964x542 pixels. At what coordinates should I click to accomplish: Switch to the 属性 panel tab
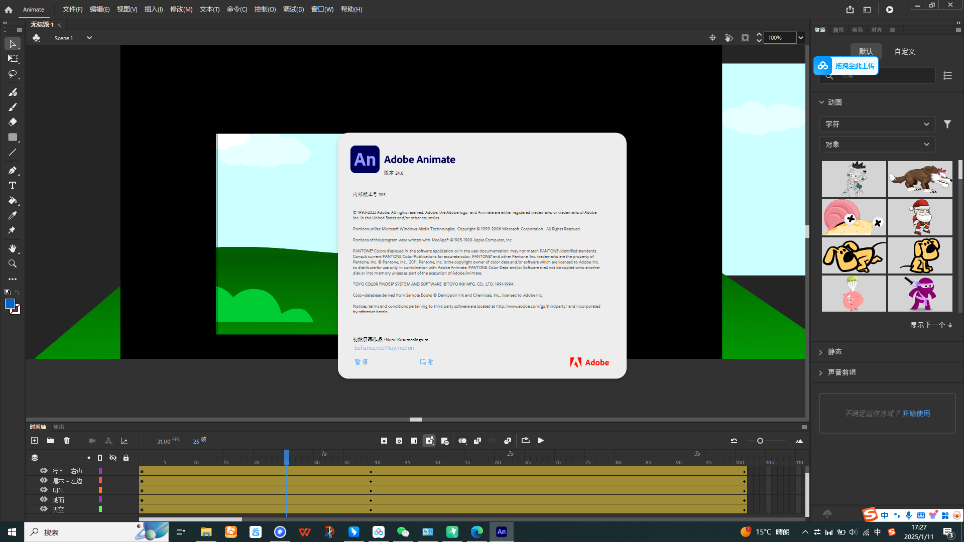click(x=838, y=30)
